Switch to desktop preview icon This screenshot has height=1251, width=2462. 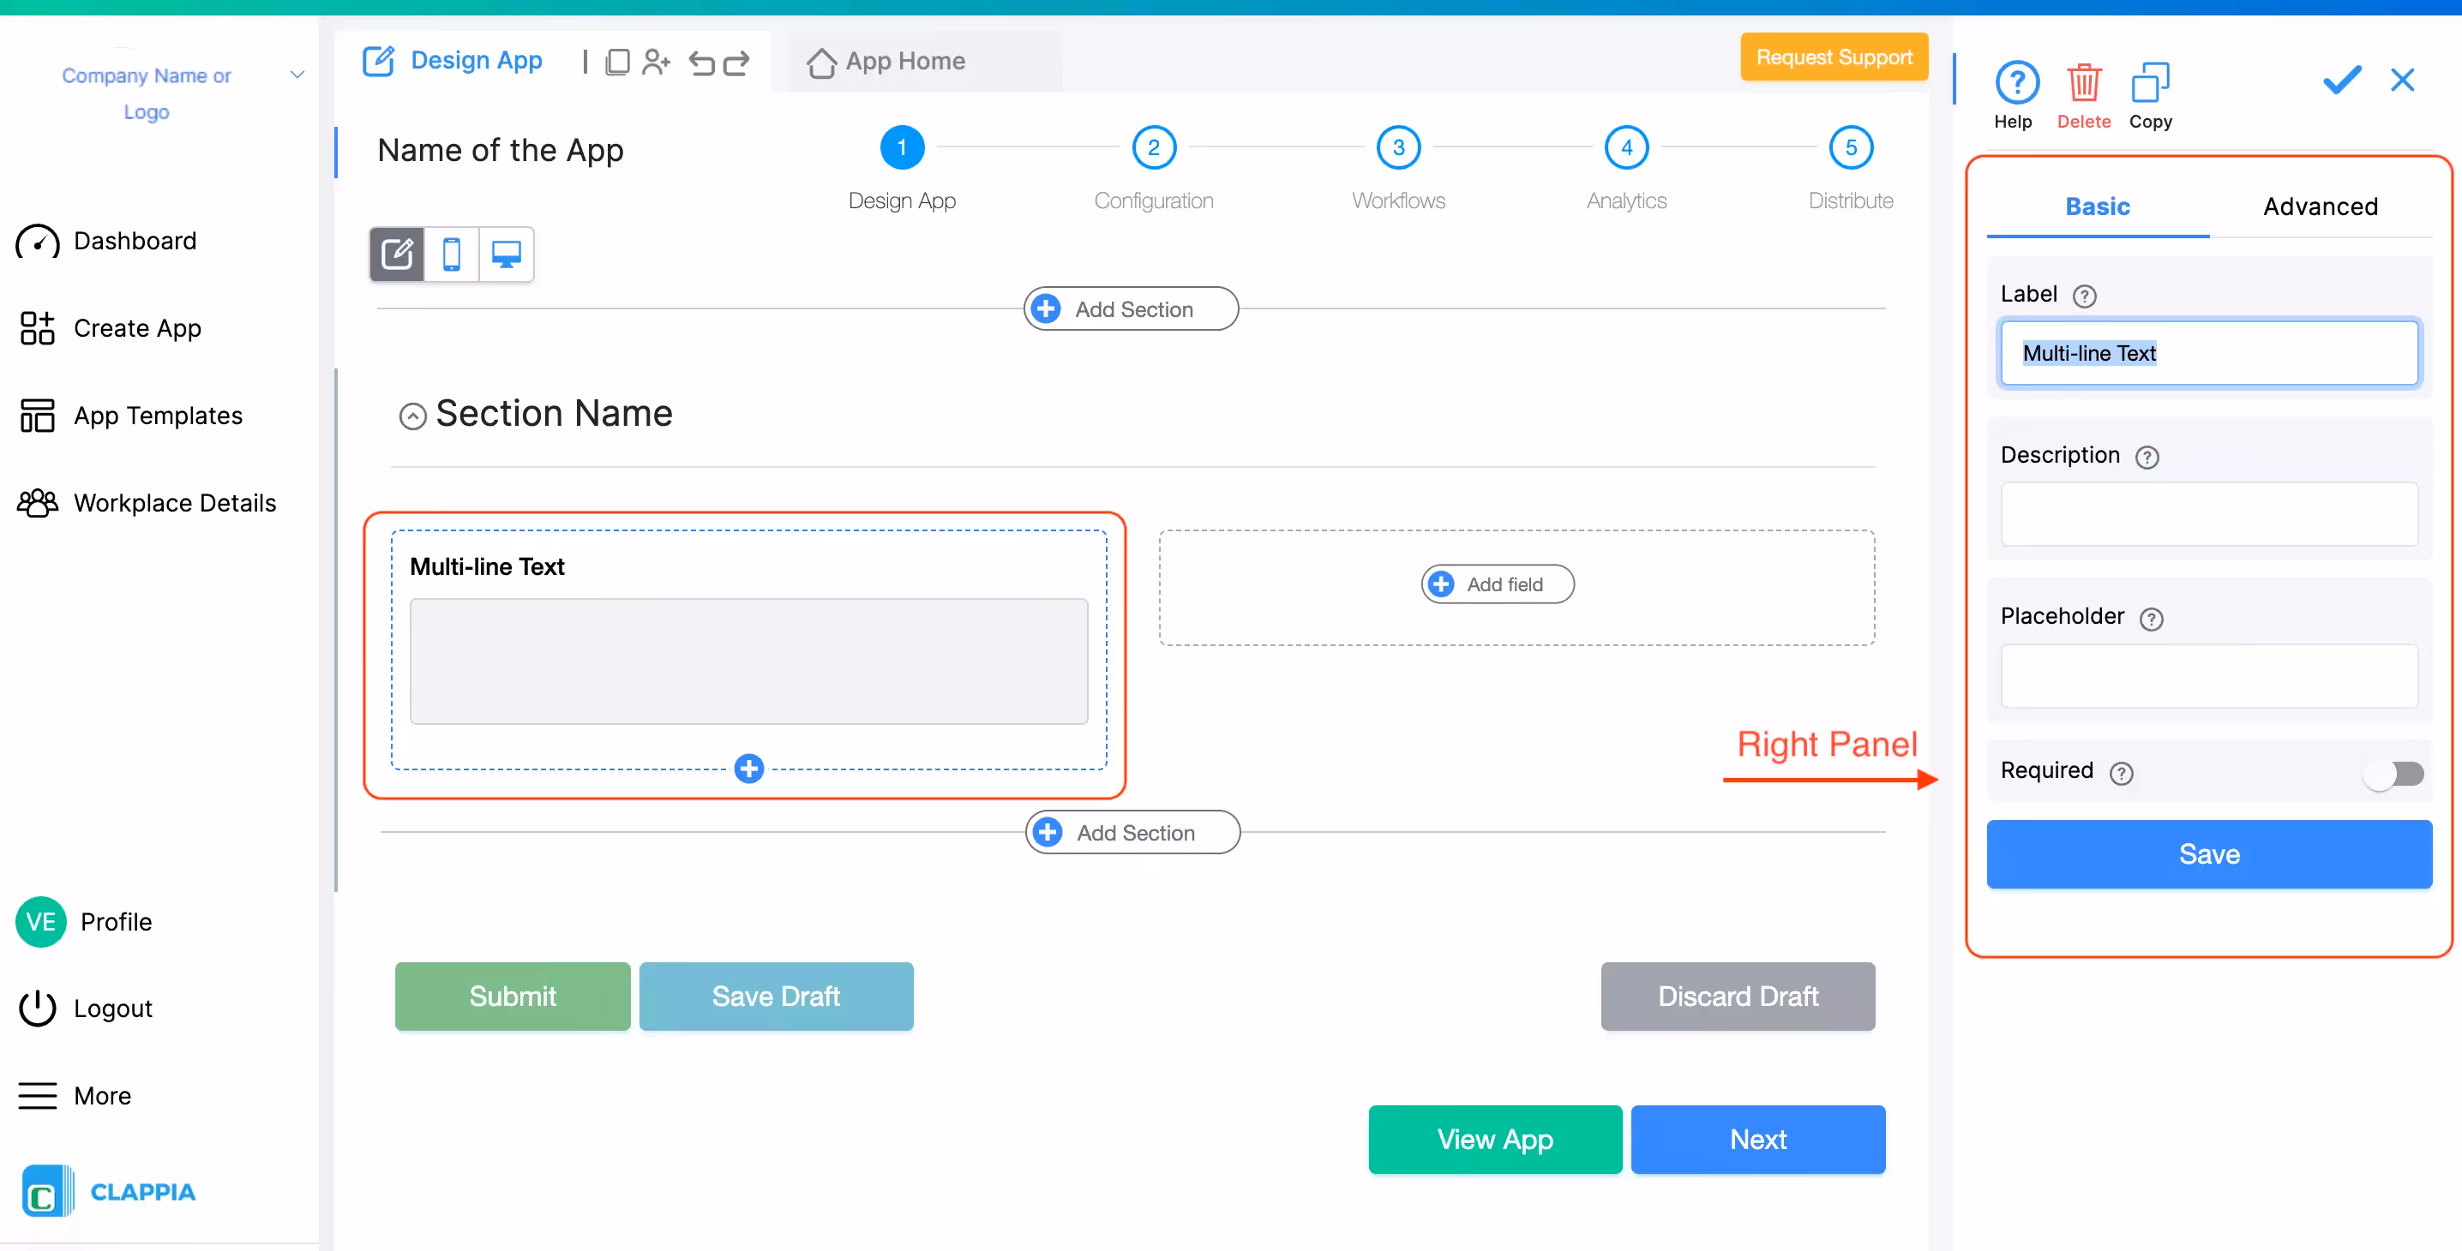pyautogui.click(x=506, y=255)
